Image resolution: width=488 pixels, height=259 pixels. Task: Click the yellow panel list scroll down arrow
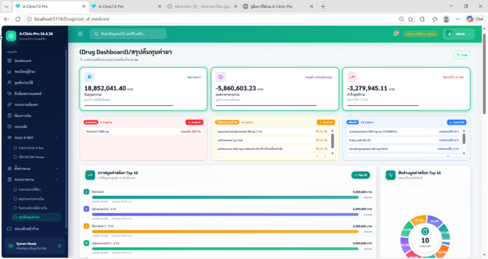click(332, 154)
